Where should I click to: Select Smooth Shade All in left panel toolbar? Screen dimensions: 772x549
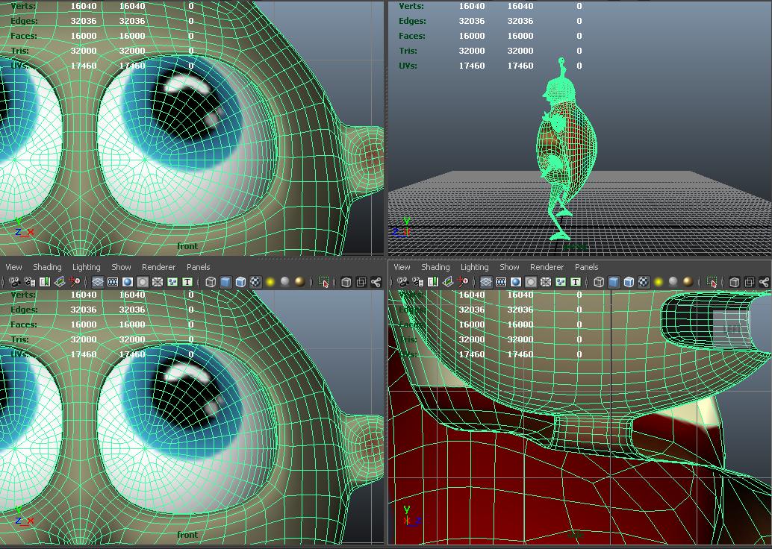pyautogui.click(x=225, y=282)
